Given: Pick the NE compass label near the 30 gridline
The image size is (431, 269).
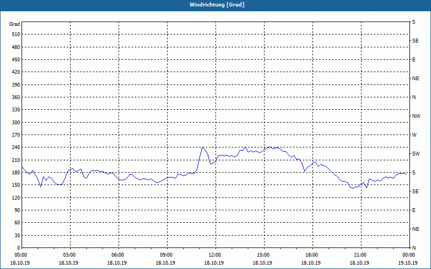Looking at the screenshot, I should (x=415, y=229).
